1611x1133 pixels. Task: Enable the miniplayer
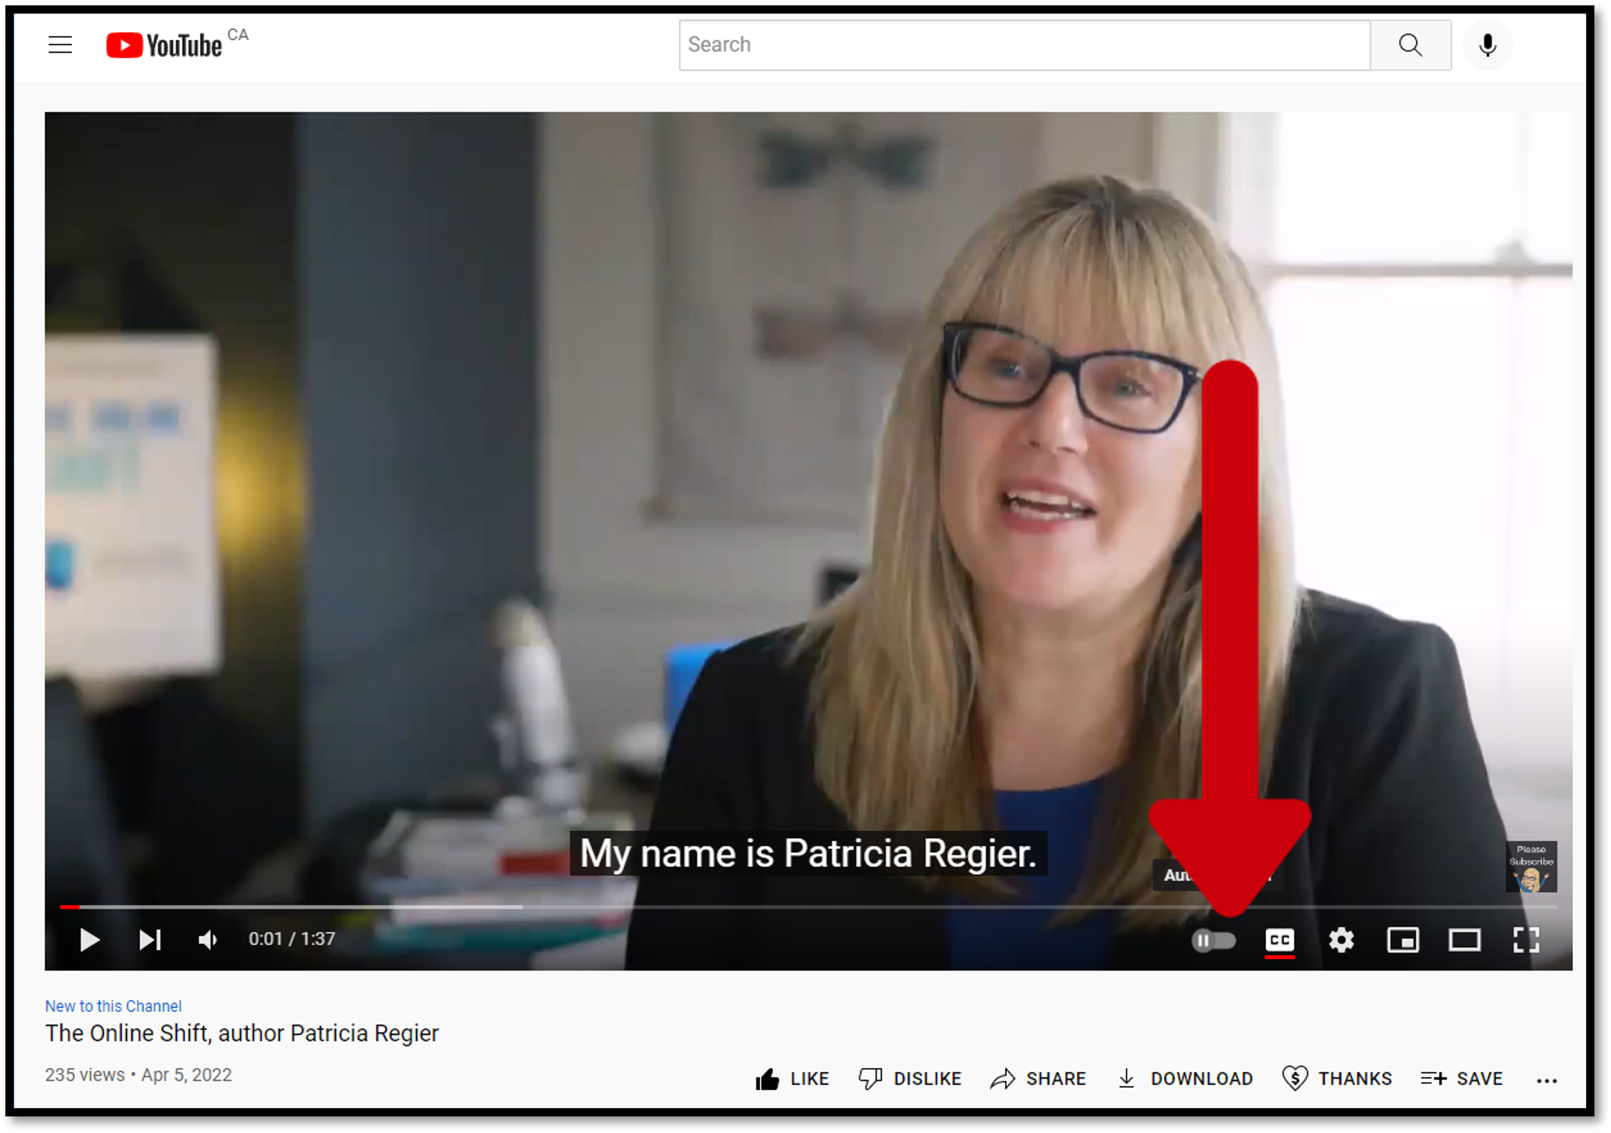1403,940
